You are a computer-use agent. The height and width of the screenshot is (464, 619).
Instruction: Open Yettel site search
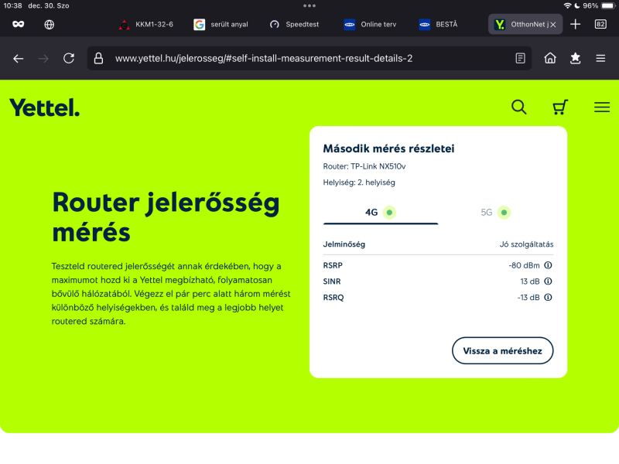point(518,107)
